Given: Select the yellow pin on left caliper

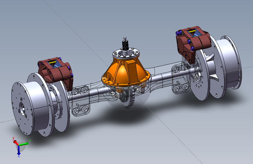Looking at the screenshot, I should (53, 62).
